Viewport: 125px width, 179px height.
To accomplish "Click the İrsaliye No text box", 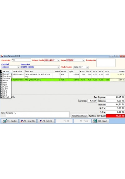I will coord(106,63).
